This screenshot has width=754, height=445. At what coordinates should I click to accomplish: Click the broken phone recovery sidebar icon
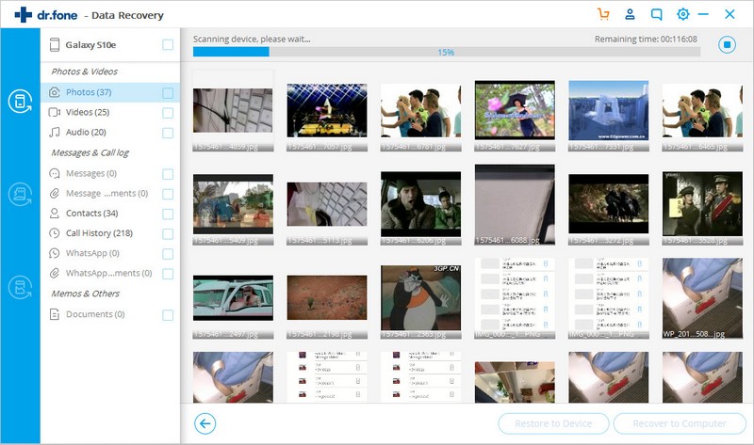point(20,287)
